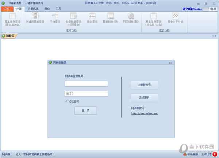Open 平台查询 tool
219x158 pixels.
(55, 18)
